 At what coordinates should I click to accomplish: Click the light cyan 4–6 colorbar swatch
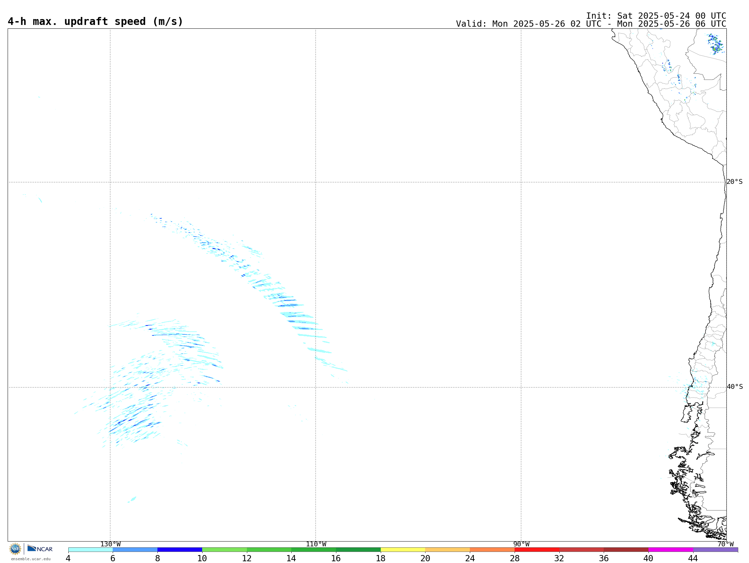(91, 550)
